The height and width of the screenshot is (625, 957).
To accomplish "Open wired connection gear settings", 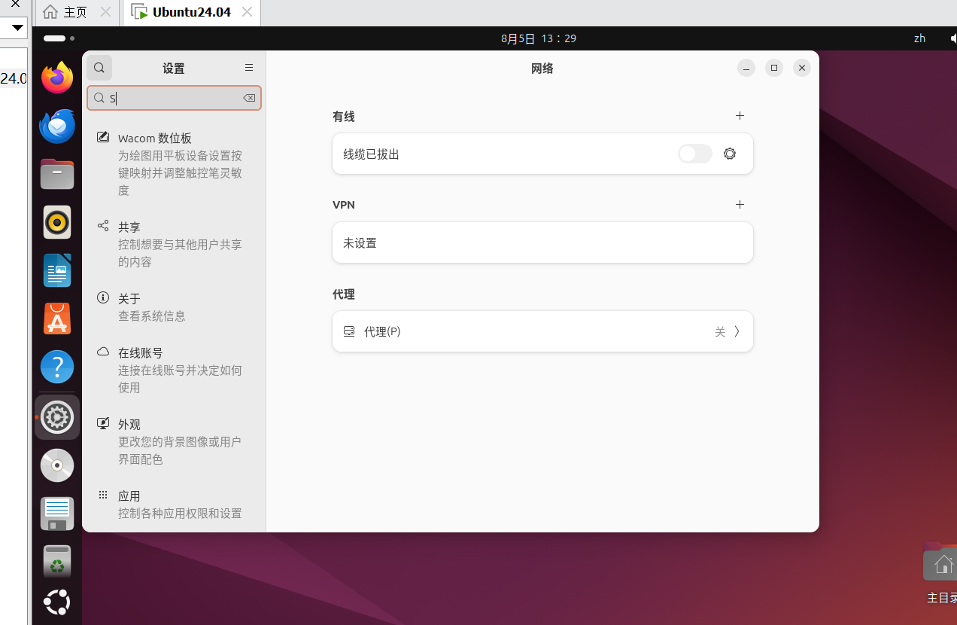I will point(729,154).
